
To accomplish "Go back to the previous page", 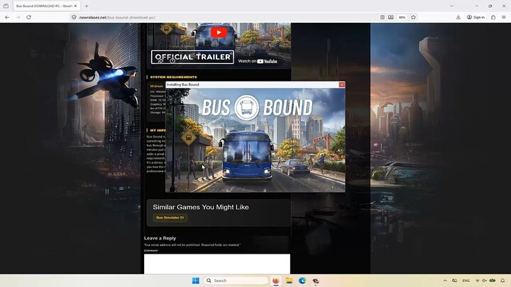I will (x=7, y=17).
